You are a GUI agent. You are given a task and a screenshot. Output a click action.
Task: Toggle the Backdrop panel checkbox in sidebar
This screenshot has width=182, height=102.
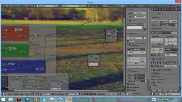tap(130, 45)
